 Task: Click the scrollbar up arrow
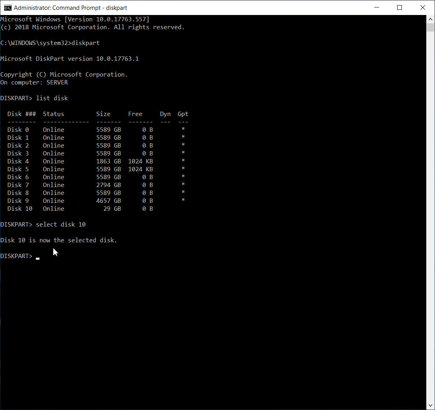[x=430, y=19]
